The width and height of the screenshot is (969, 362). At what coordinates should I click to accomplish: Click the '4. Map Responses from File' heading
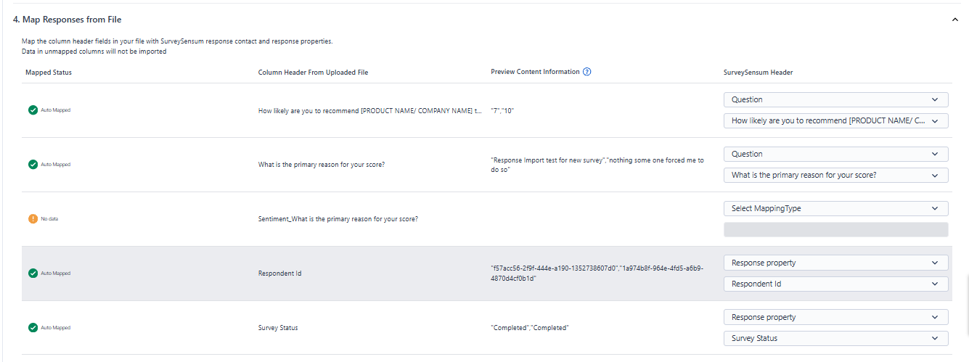[x=67, y=20]
